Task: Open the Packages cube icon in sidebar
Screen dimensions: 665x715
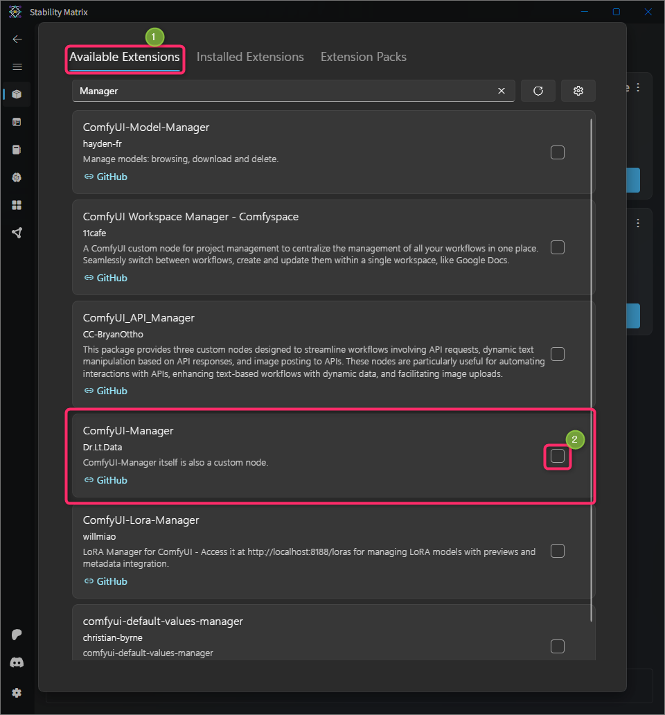Action: [x=17, y=94]
